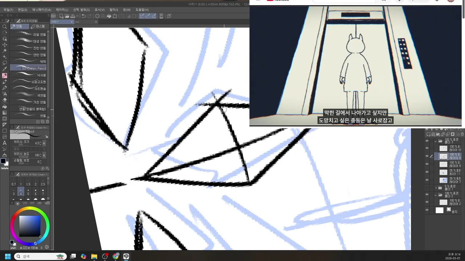The height and width of the screenshot is (261, 465).
Task: Select the Move layer tool
Action: (x=4, y=45)
